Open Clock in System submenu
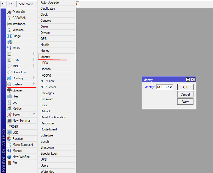 [x=57, y=15]
